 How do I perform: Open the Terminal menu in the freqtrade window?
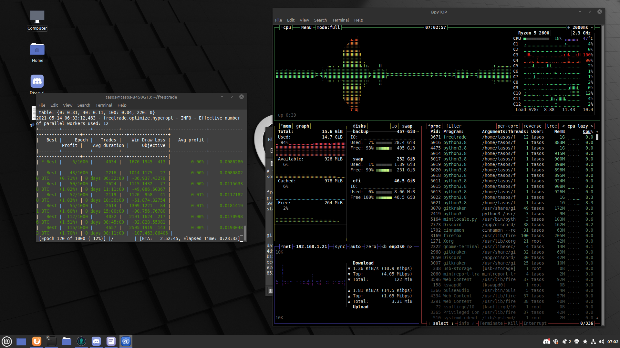(104, 105)
